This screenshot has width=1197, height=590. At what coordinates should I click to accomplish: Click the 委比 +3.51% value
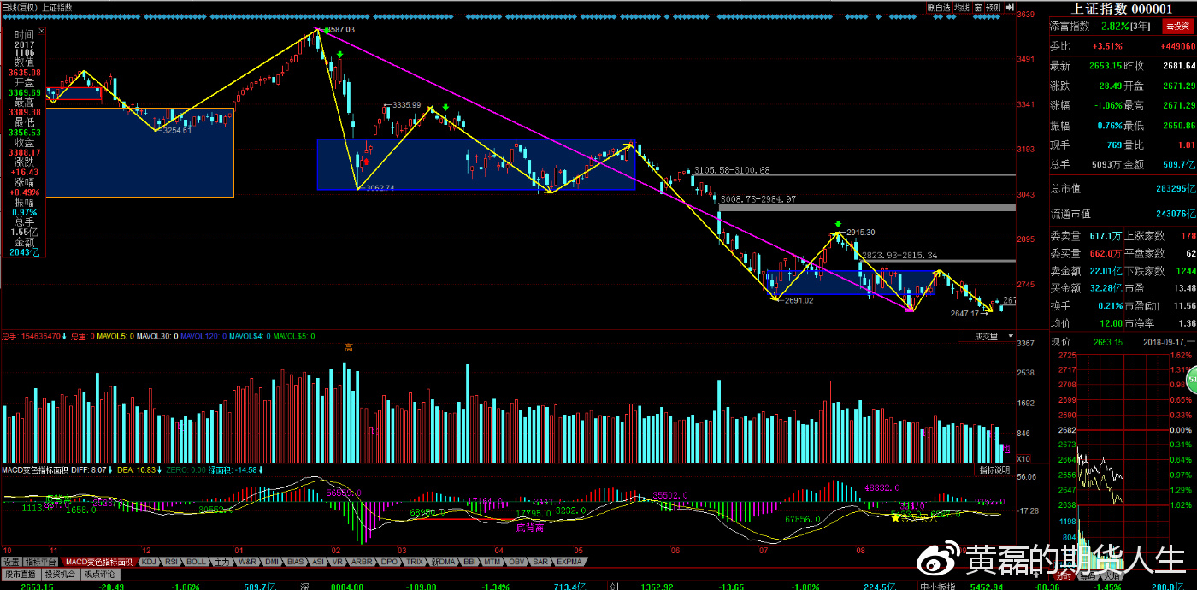click(x=1107, y=46)
